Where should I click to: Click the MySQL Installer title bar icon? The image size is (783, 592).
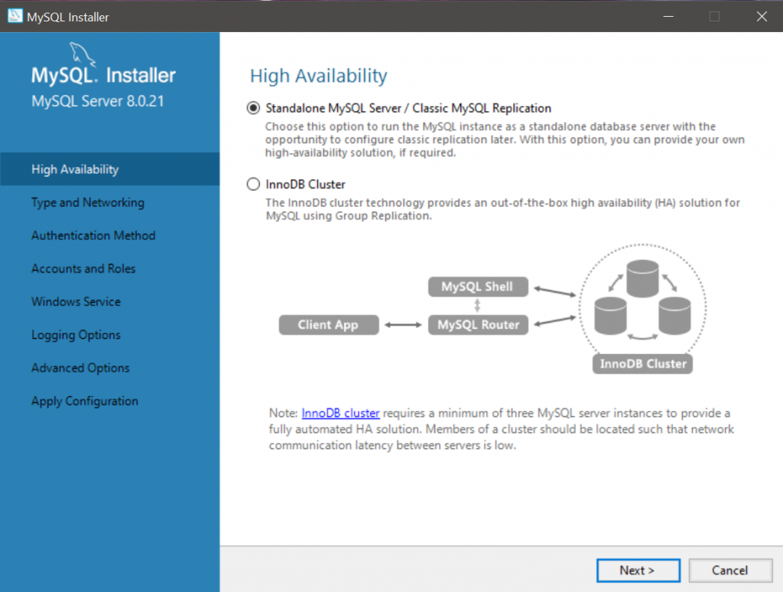pos(15,16)
